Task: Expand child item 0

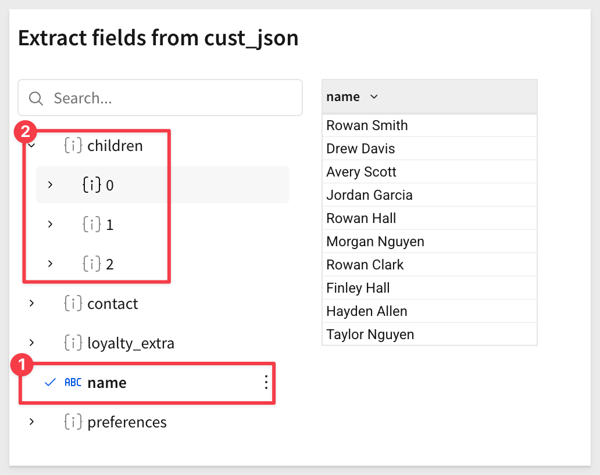Action: (50, 185)
